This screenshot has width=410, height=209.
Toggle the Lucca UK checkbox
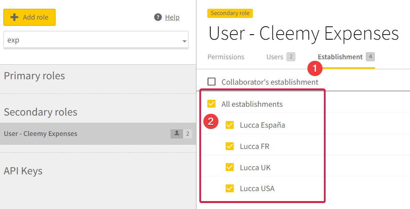point(229,167)
